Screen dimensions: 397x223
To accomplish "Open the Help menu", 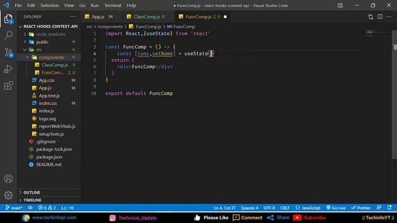I will tap(131, 6).
